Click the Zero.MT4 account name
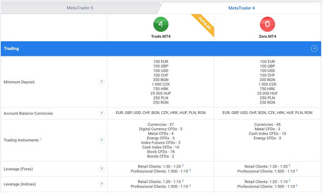The width and height of the screenshot is (323, 193). pyautogui.click(x=268, y=36)
